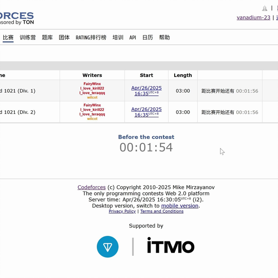Open the 日历 calendar tab
This screenshot has width=278, height=278.
(x=147, y=38)
